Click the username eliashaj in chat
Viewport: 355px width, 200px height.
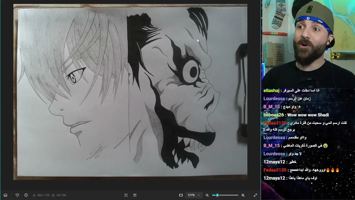[x=271, y=91]
